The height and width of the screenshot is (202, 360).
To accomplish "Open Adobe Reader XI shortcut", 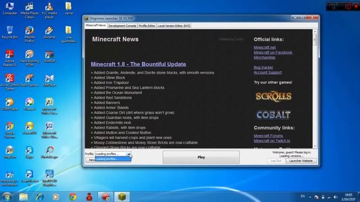I will (x=10, y=58).
